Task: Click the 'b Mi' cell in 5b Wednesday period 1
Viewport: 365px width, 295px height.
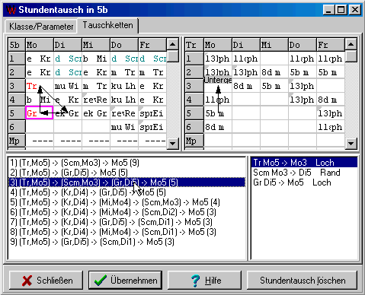Action: [x=96, y=59]
